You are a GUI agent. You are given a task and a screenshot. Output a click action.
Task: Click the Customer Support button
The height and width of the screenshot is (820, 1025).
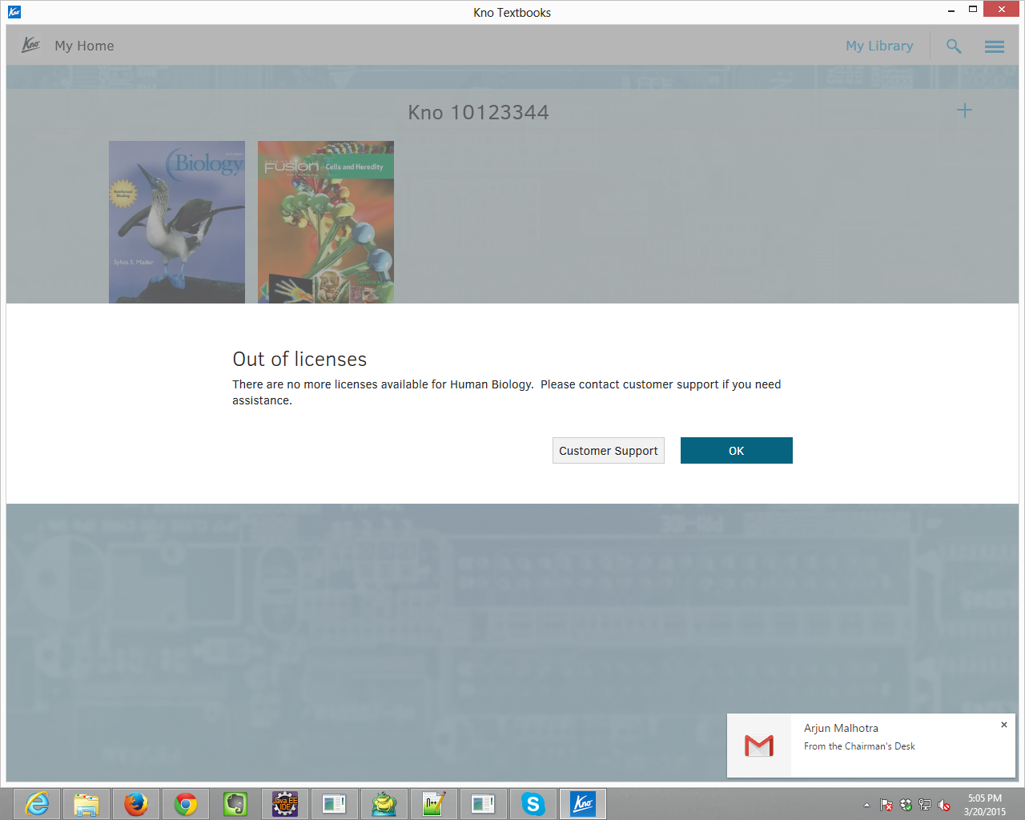click(609, 451)
